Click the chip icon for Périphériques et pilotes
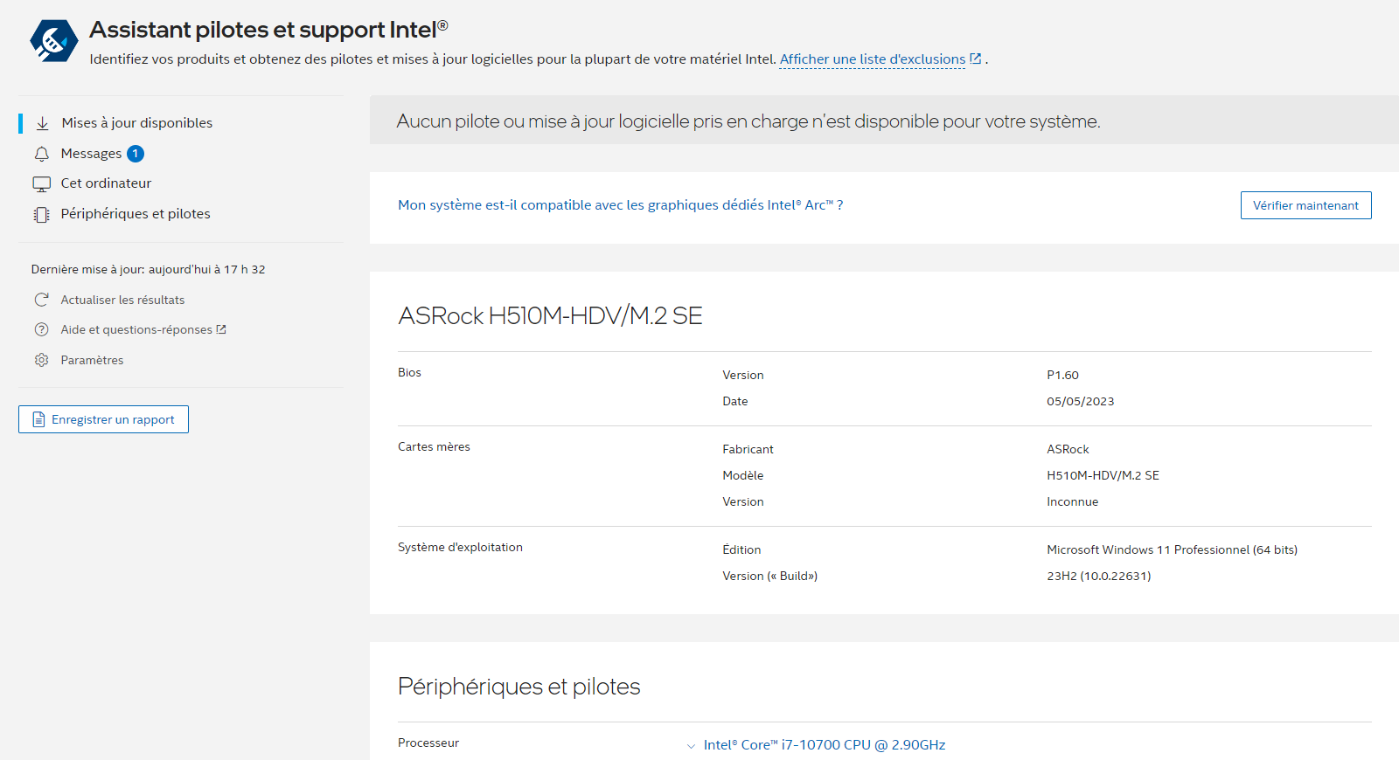Screen dimensions: 1399x760 [x=42, y=215]
